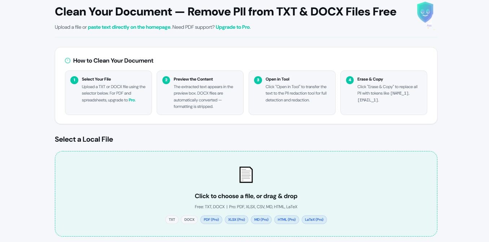Click the MD (Pro) format chip
489x242 pixels.
pyautogui.click(x=261, y=220)
